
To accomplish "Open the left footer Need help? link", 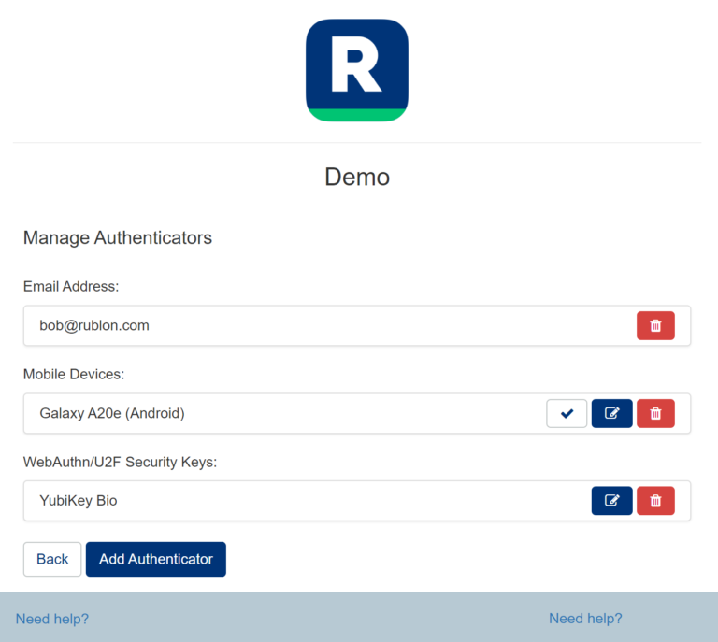I will [52, 619].
